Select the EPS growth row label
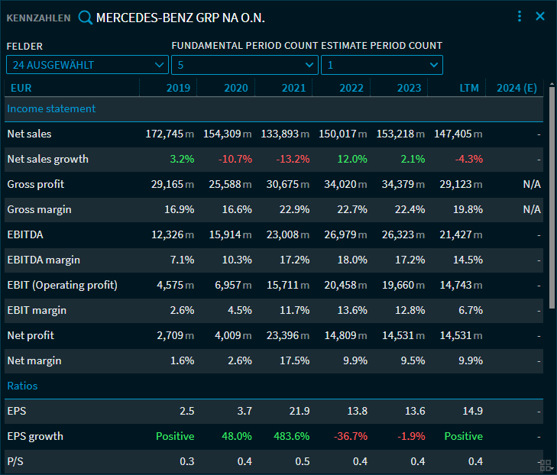 tap(35, 436)
